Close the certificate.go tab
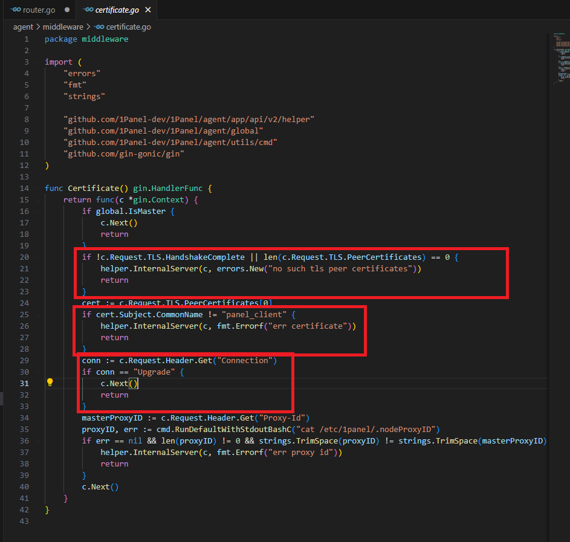Viewport: 570px width, 542px height. click(148, 10)
